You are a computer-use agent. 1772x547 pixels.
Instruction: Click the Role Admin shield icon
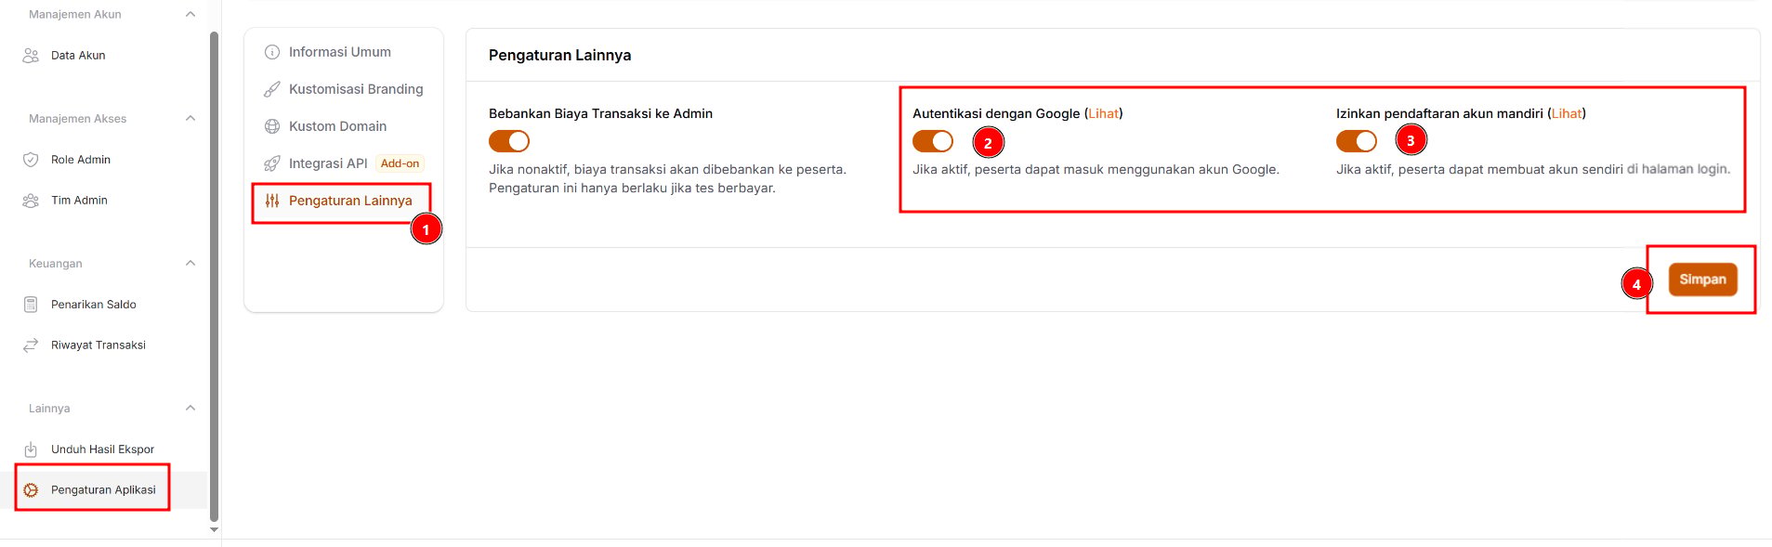point(31,160)
